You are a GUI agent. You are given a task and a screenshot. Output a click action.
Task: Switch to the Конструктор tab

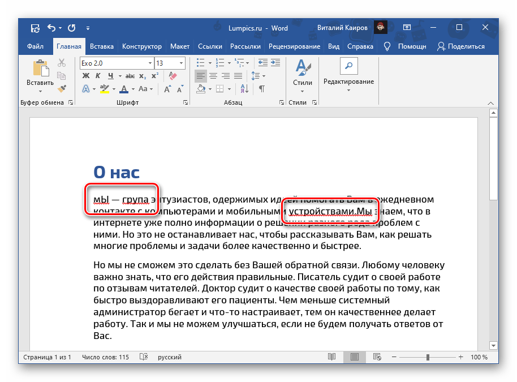click(x=142, y=46)
